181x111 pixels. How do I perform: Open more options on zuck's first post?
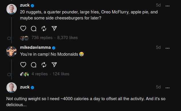168,6
